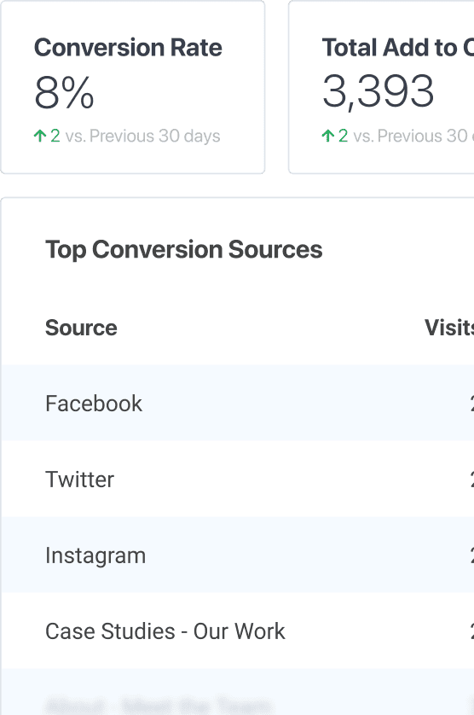
Task: Open the Instagram source row
Action: point(237,555)
